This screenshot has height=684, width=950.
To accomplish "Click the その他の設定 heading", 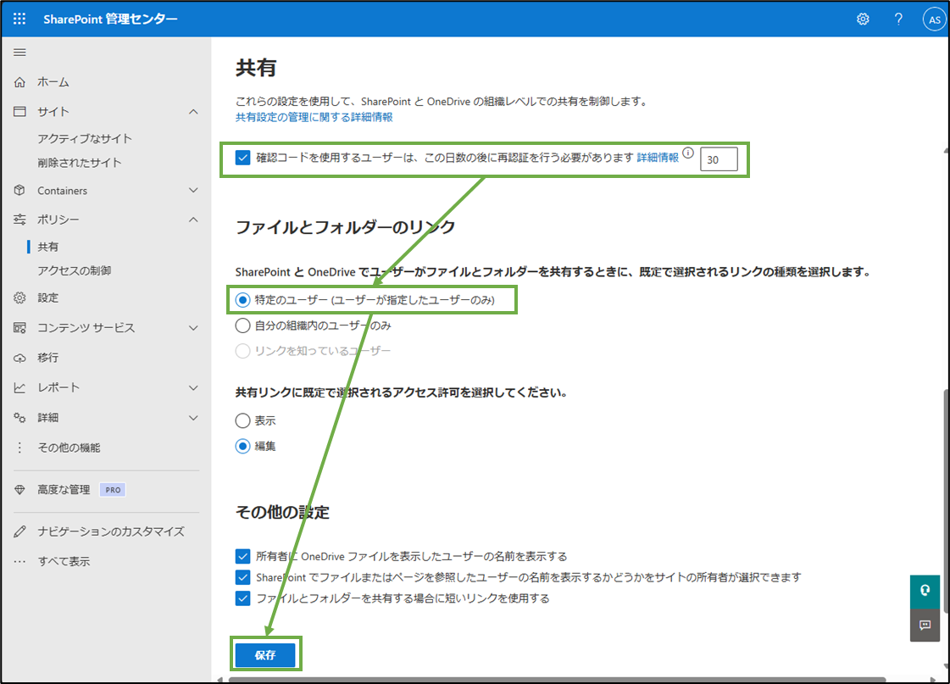I will point(282,513).
